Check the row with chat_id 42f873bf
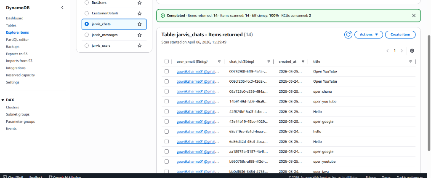 [167, 111]
